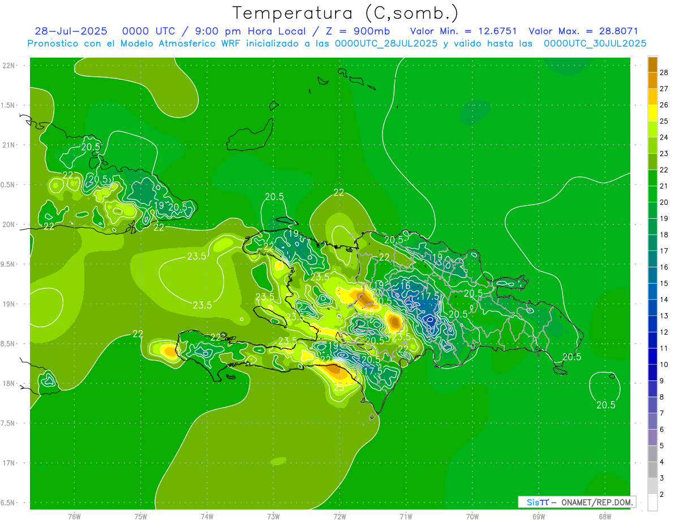Click the '20' value on the color scale
Viewport: 679px width, 524px height.
click(x=664, y=202)
